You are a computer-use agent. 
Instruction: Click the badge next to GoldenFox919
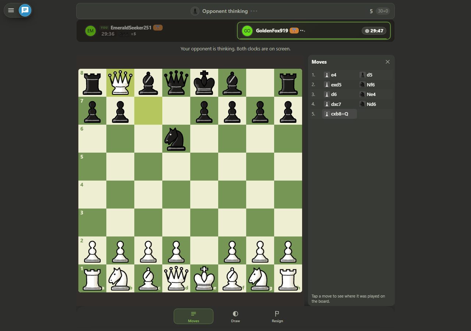[x=294, y=31]
